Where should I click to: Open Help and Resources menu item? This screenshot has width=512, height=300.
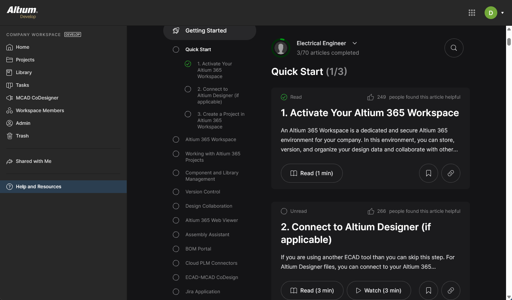click(x=39, y=187)
